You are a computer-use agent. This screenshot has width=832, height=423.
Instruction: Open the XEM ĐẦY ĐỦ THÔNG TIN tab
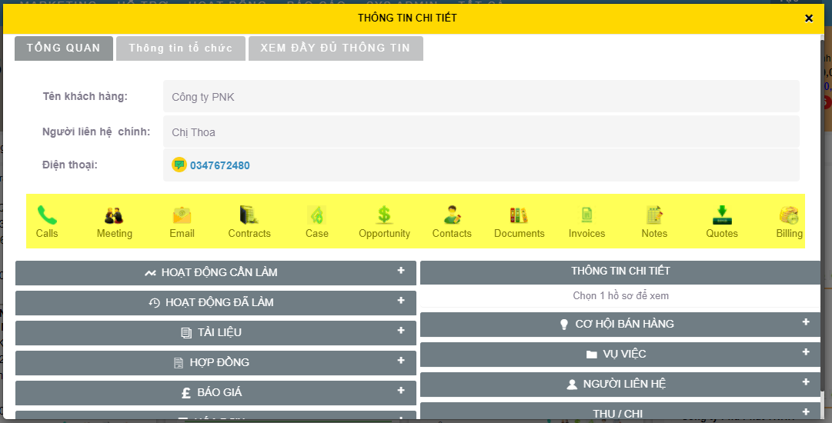point(335,48)
